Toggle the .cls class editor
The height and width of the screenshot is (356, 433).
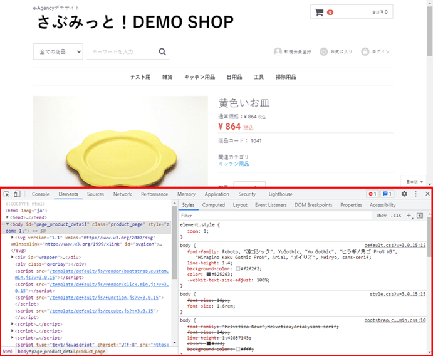click(x=396, y=216)
